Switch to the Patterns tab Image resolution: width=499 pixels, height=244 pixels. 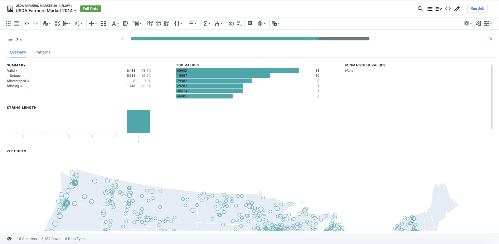pyautogui.click(x=43, y=52)
